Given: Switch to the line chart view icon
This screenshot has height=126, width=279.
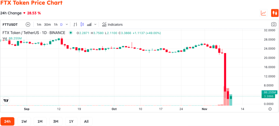Looking at the screenshot, I should pyautogui.click(x=263, y=13).
